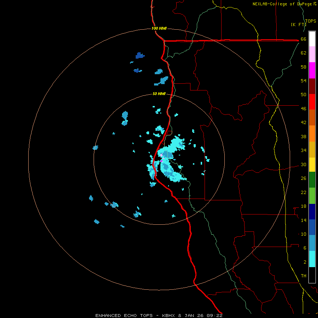Click the legend value 50
The width and height of the screenshot is (318, 318).
[x=304, y=94]
